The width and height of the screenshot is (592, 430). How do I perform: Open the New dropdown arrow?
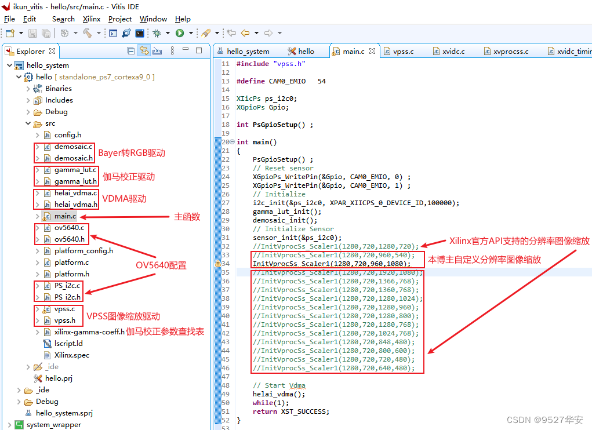point(21,33)
